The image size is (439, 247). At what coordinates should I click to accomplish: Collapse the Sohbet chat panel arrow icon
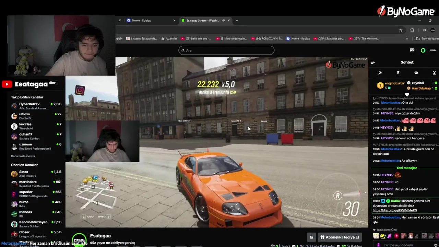coord(373,62)
